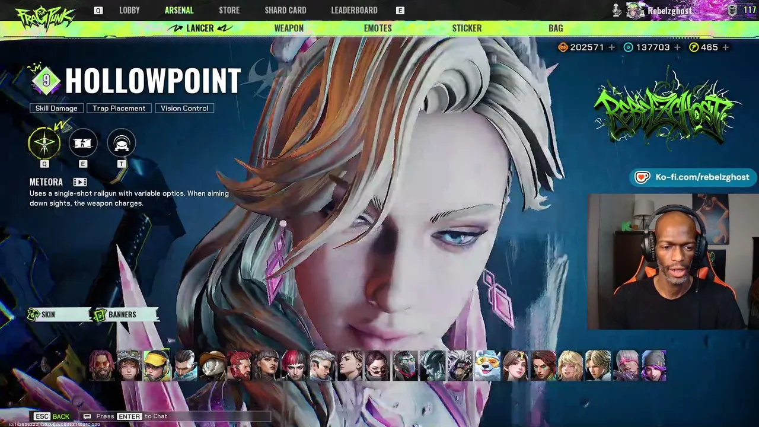Click the level 9 lancer mastery badge
The height and width of the screenshot is (427, 759).
point(46,81)
